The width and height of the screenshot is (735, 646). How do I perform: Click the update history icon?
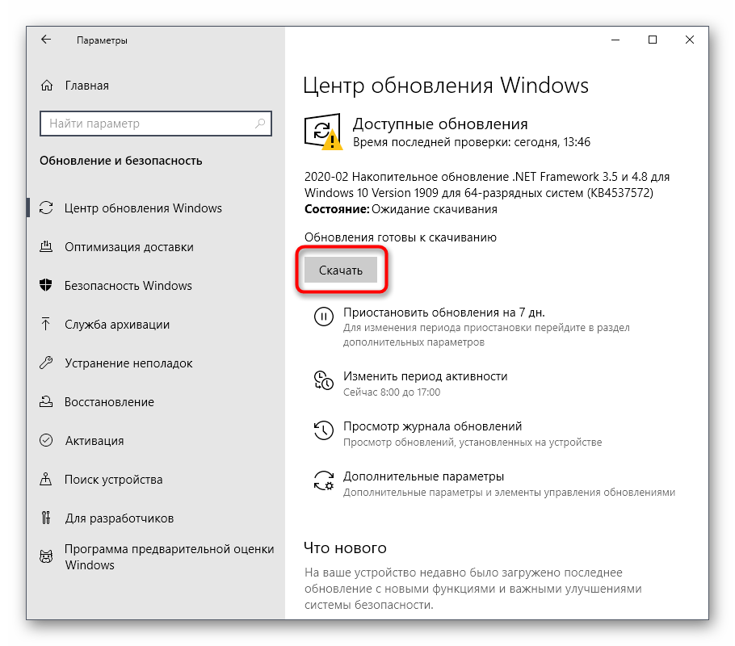click(x=323, y=430)
